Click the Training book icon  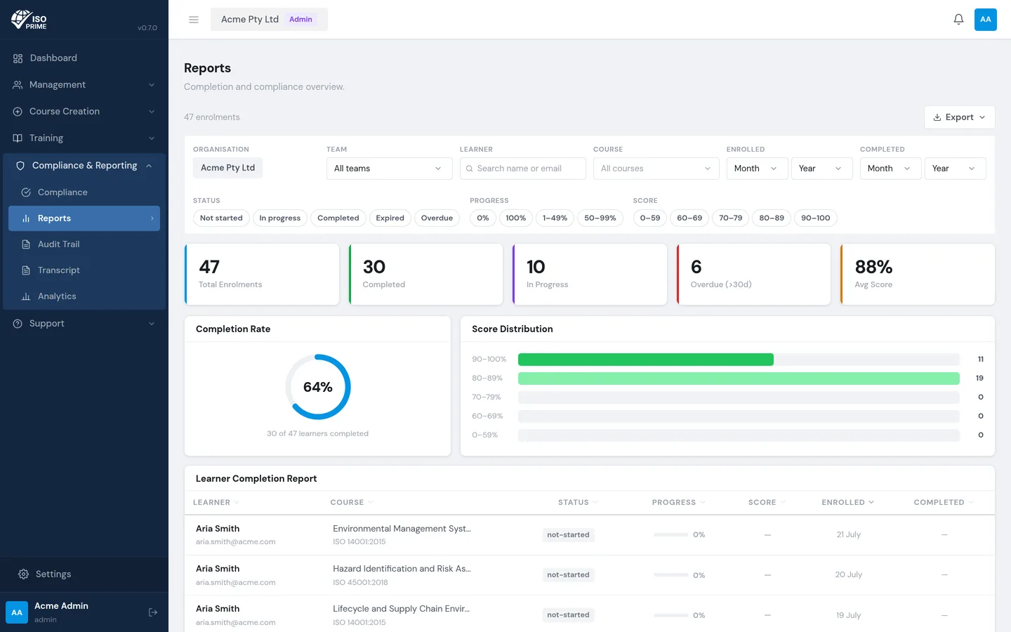click(x=18, y=138)
